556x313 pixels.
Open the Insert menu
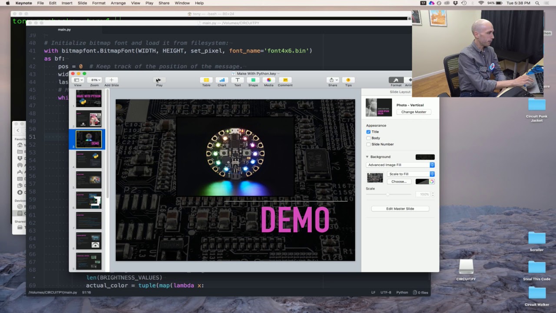[67, 3]
